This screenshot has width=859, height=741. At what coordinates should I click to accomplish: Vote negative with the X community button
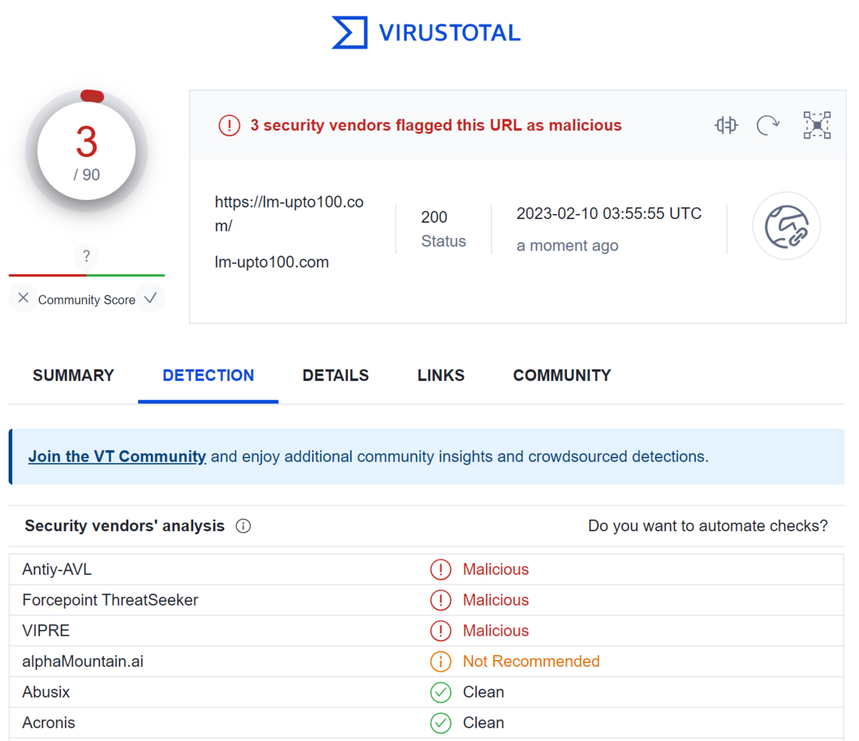coord(23,298)
